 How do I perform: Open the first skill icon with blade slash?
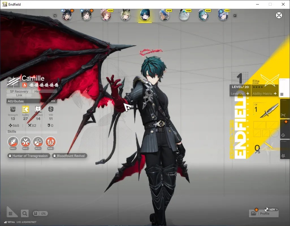click(x=13, y=142)
